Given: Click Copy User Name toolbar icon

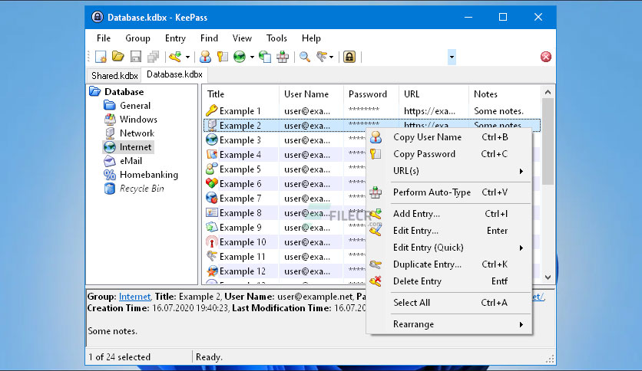Looking at the screenshot, I should pyautogui.click(x=205, y=57).
